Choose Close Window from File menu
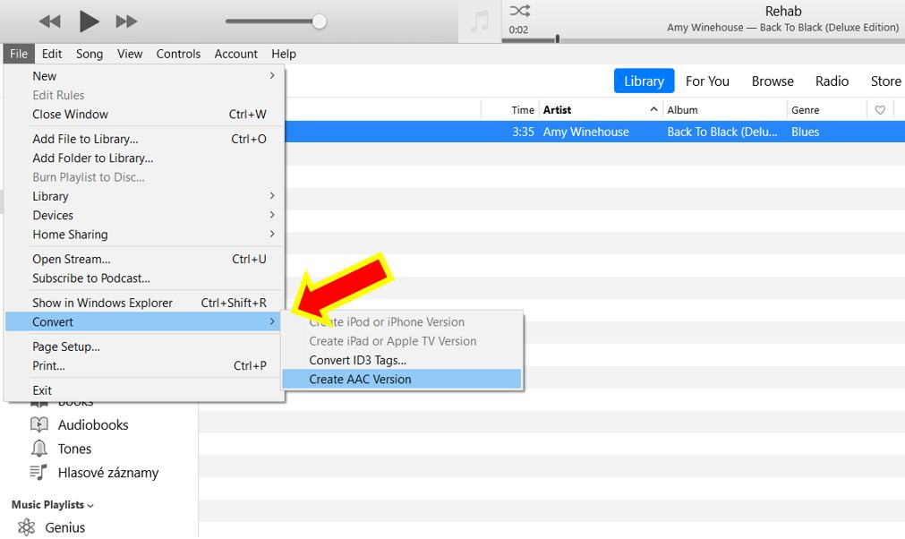This screenshot has height=539, width=905. 144,115
